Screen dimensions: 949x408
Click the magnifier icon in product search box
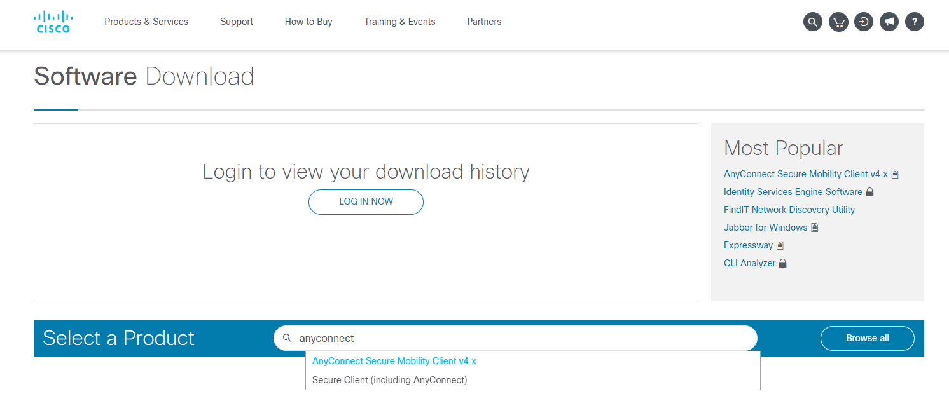click(x=287, y=338)
